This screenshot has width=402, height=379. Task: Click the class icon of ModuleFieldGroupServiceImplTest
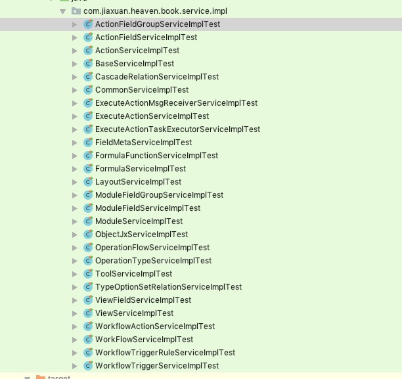pos(88,195)
